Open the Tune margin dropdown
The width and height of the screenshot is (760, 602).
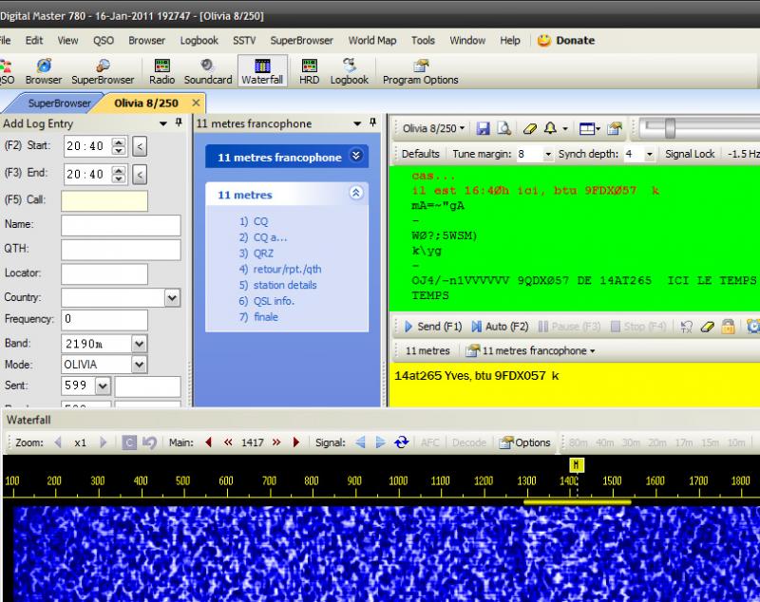click(548, 155)
